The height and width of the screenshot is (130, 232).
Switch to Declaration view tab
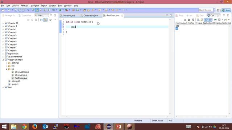(x=200, y=16)
